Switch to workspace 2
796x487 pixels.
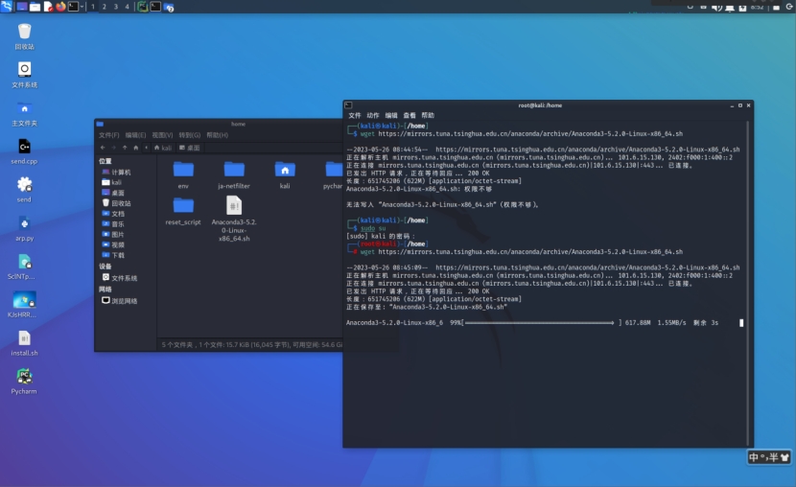pyautogui.click(x=104, y=7)
